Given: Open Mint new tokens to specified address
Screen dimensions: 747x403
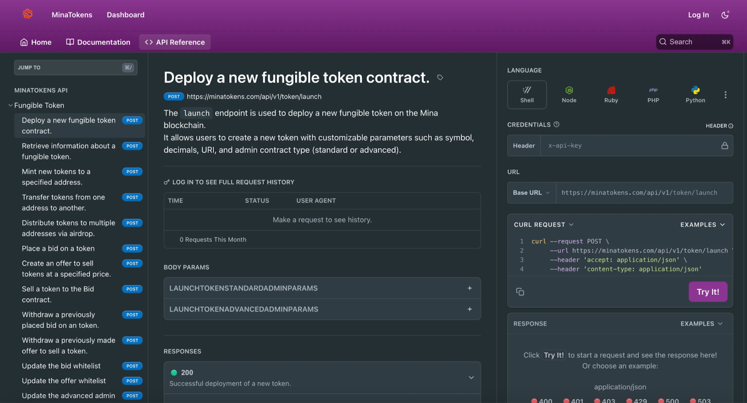Looking at the screenshot, I should coord(79,177).
